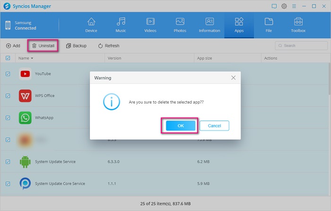Open the Toolbox section
Screen dimensions: 331x211
(298, 25)
